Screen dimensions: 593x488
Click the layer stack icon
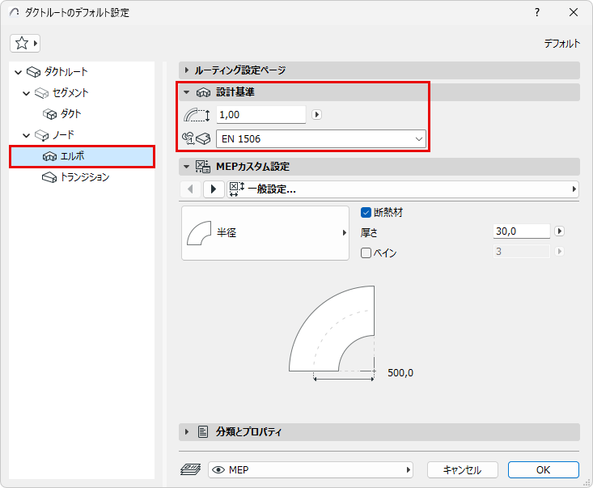click(190, 470)
